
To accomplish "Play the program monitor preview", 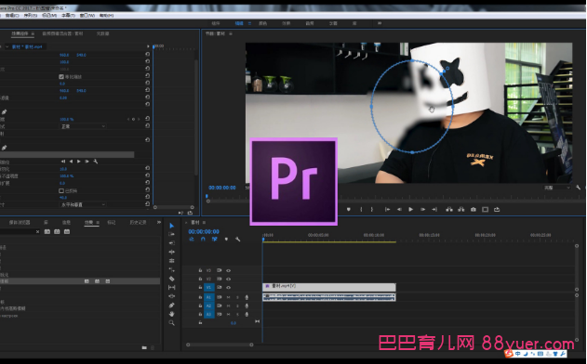I will (x=410, y=209).
